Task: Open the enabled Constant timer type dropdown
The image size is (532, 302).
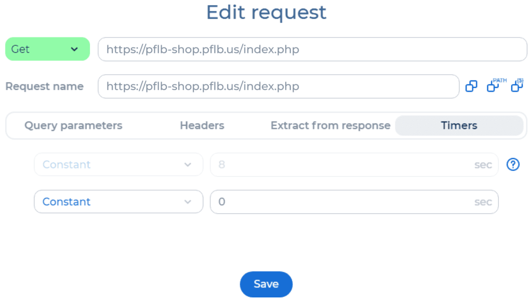Action: click(x=118, y=202)
